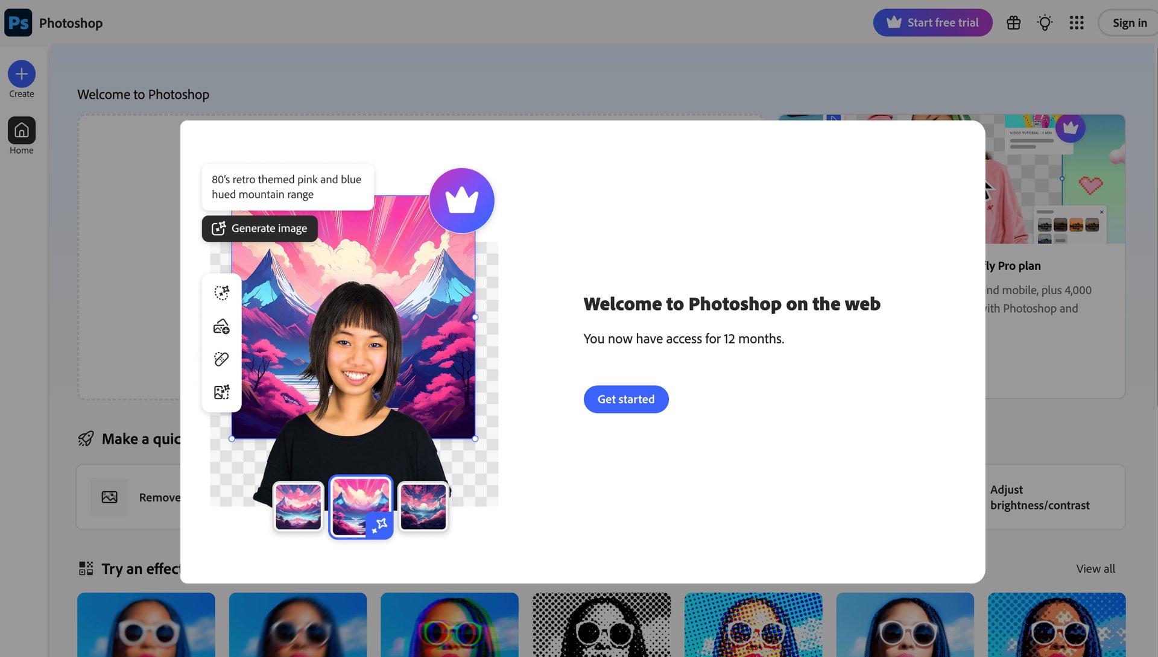This screenshot has width=1158, height=657.
Task: Click the Photoshop logo in the top left
Action: point(17,22)
